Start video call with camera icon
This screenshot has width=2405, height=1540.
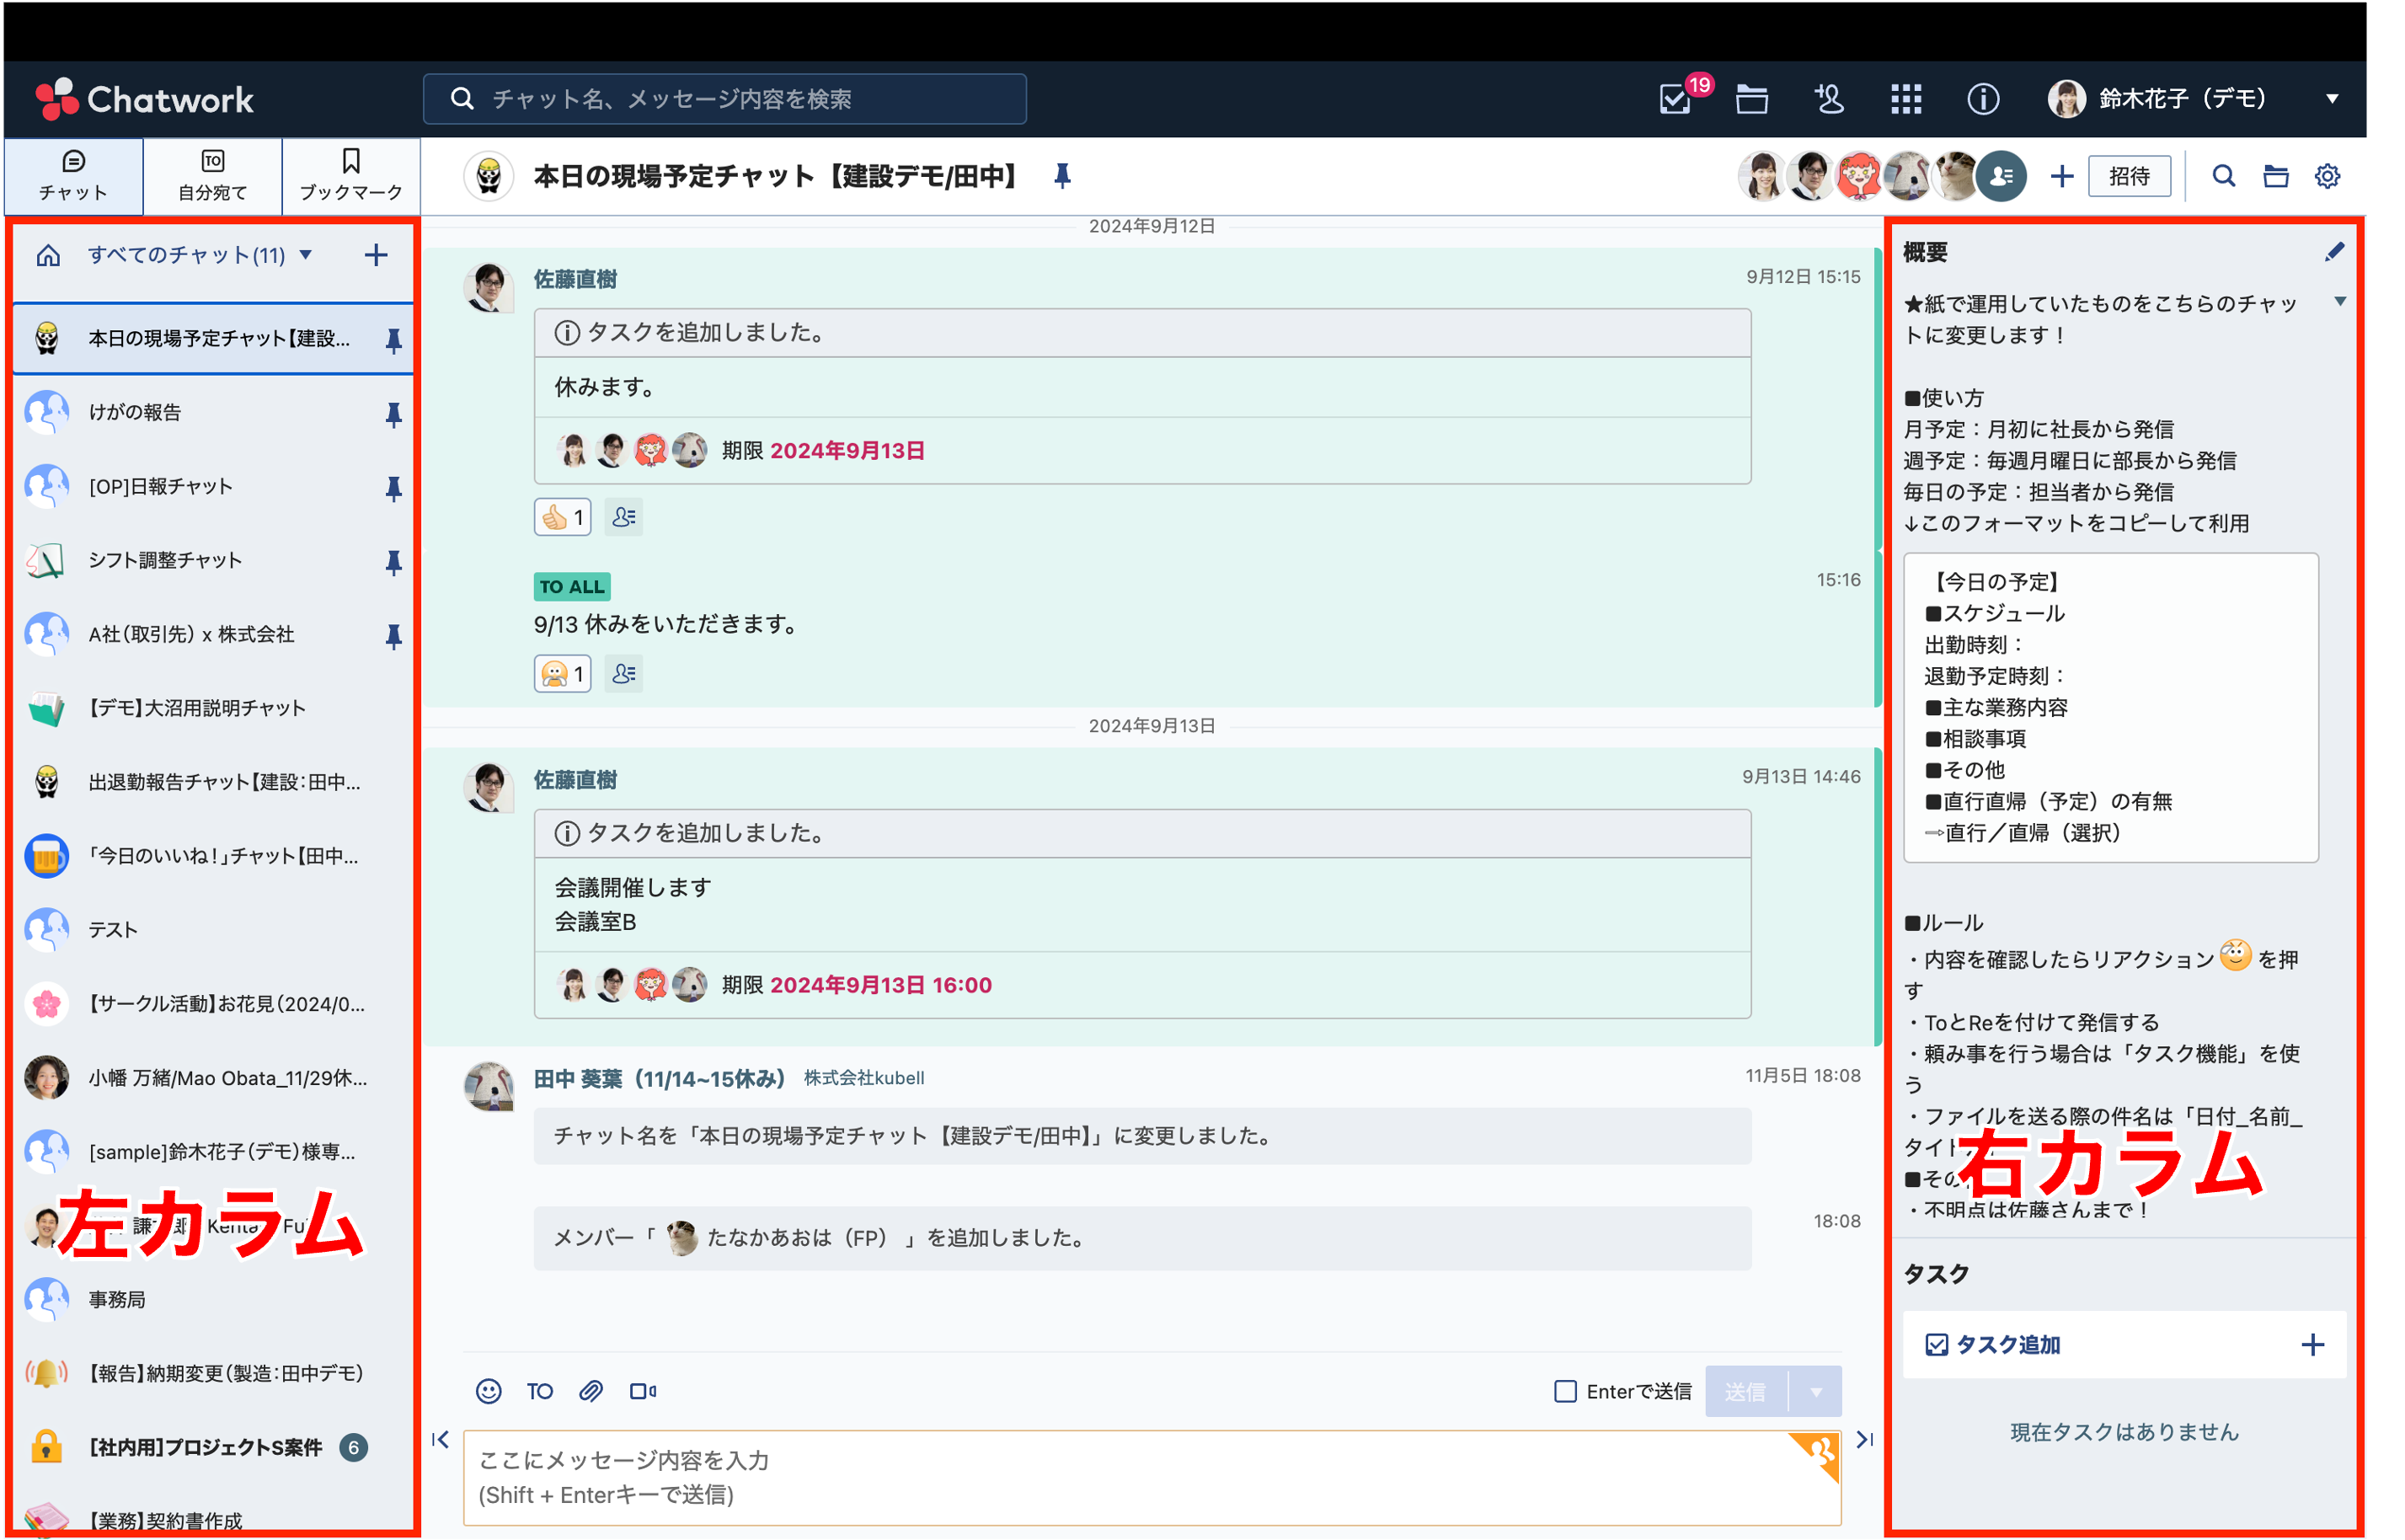click(644, 1392)
